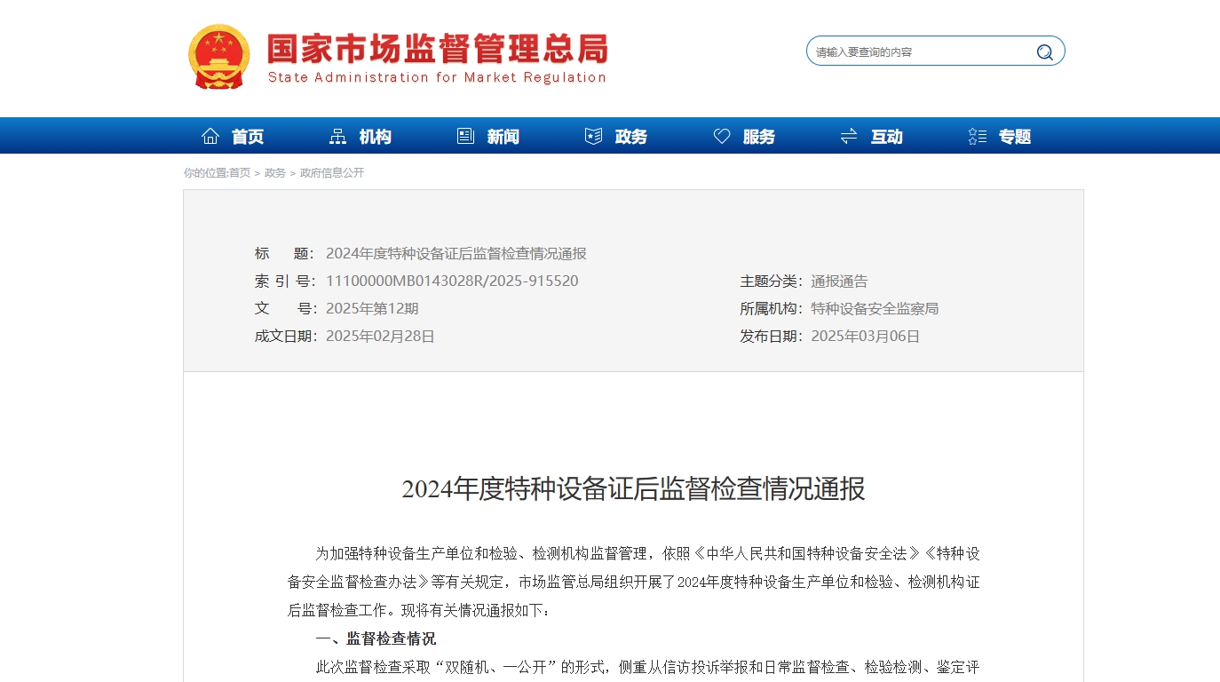Open the 服务 navigation section
The height and width of the screenshot is (682, 1220).
coord(759,137)
